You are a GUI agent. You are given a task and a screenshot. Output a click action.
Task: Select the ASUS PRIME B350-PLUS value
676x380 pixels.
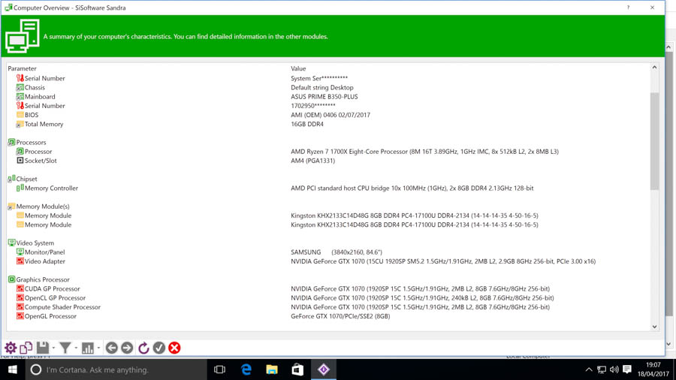(x=324, y=97)
